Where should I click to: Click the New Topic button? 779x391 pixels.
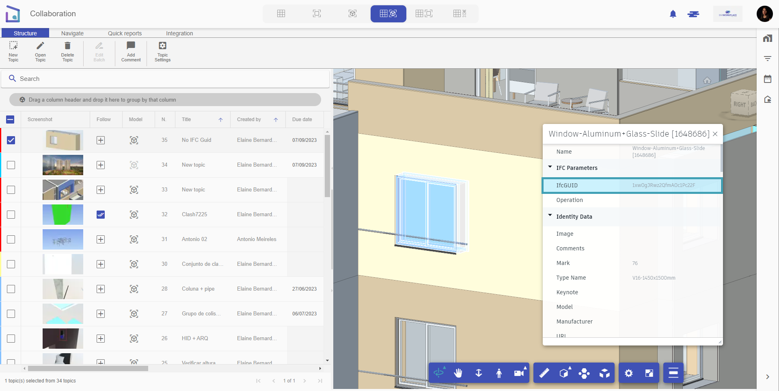pyautogui.click(x=13, y=51)
